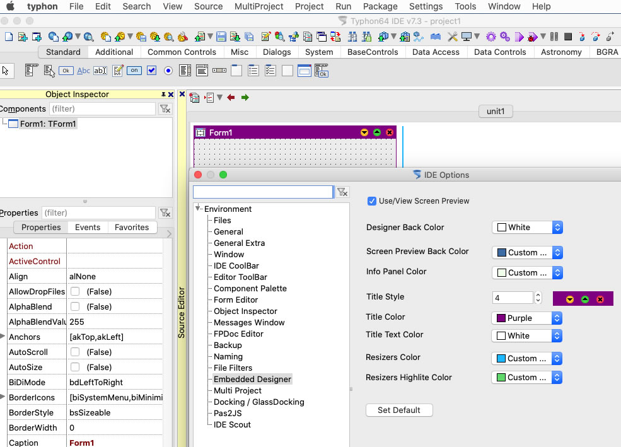Toggle the AllowDropFiles checkbox
The height and width of the screenshot is (447, 621).
click(75, 292)
